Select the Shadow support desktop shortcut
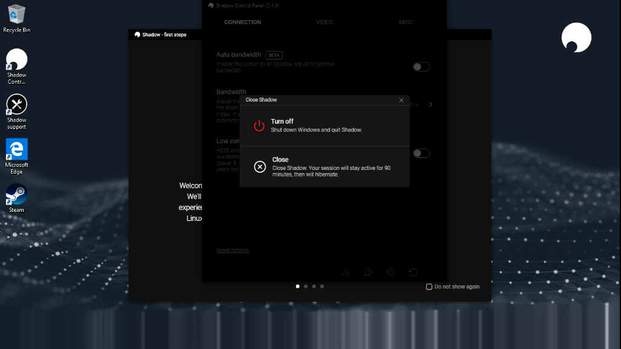Viewport: 621px width, 349px height. tap(16, 112)
